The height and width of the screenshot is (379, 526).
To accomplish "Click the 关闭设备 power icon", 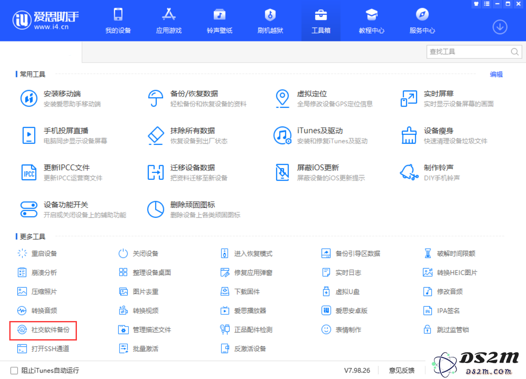I will [123, 253].
